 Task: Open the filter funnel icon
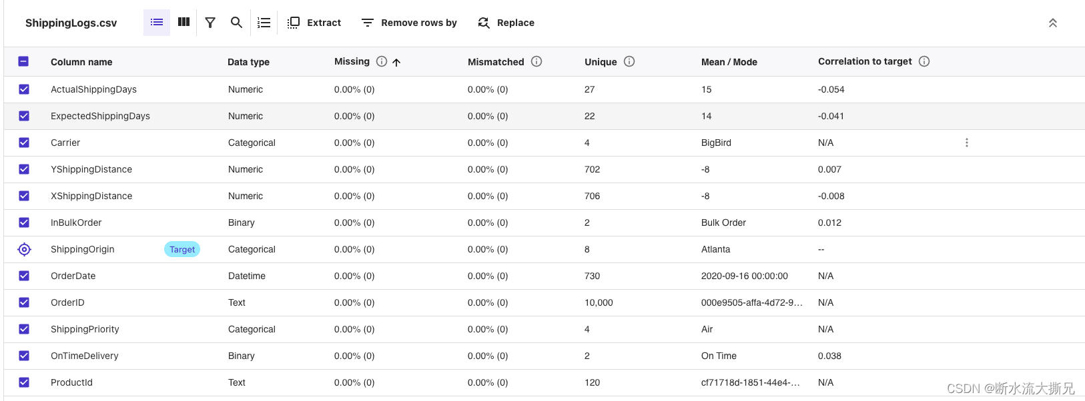[210, 23]
